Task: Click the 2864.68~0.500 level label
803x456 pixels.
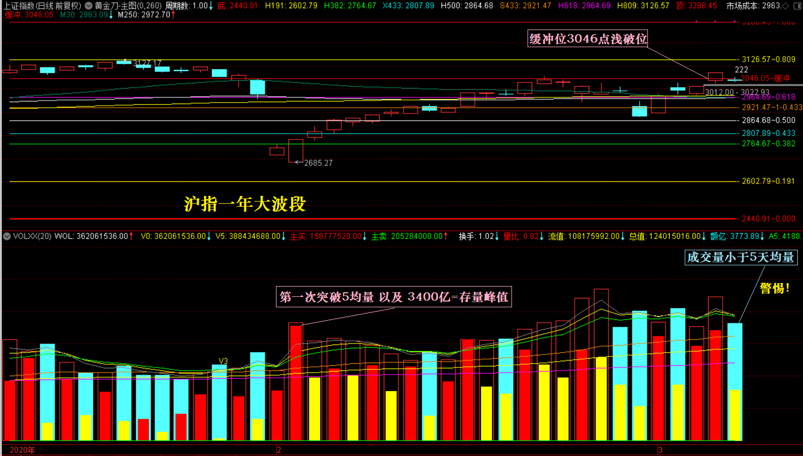Action: 768,120
